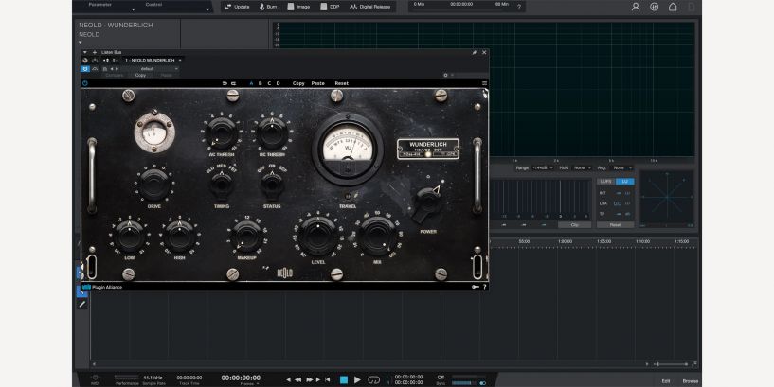Click the Paste button in plugin toolbar
Image resolution: width=774 pixels, height=387 pixels.
[317, 83]
